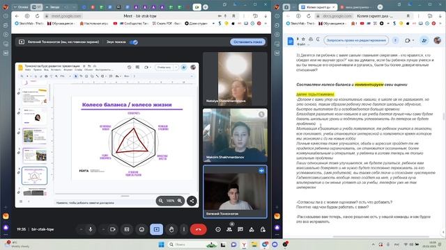Reload the Meet browser page
Image resolution: width=446 pixels, height=250 pixels.
37,16
